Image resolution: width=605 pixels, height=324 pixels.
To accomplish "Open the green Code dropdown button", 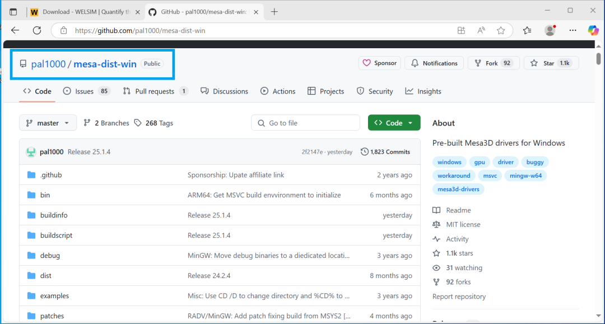I will (394, 123).
